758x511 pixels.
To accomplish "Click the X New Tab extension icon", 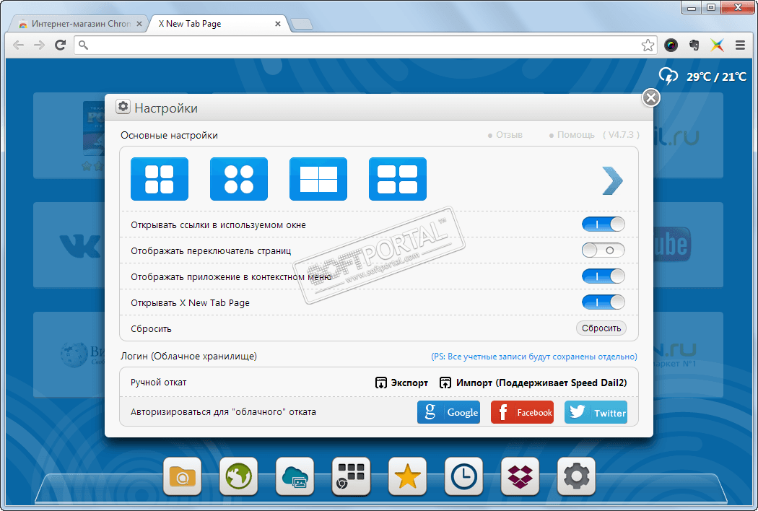I will pos(717,45).
